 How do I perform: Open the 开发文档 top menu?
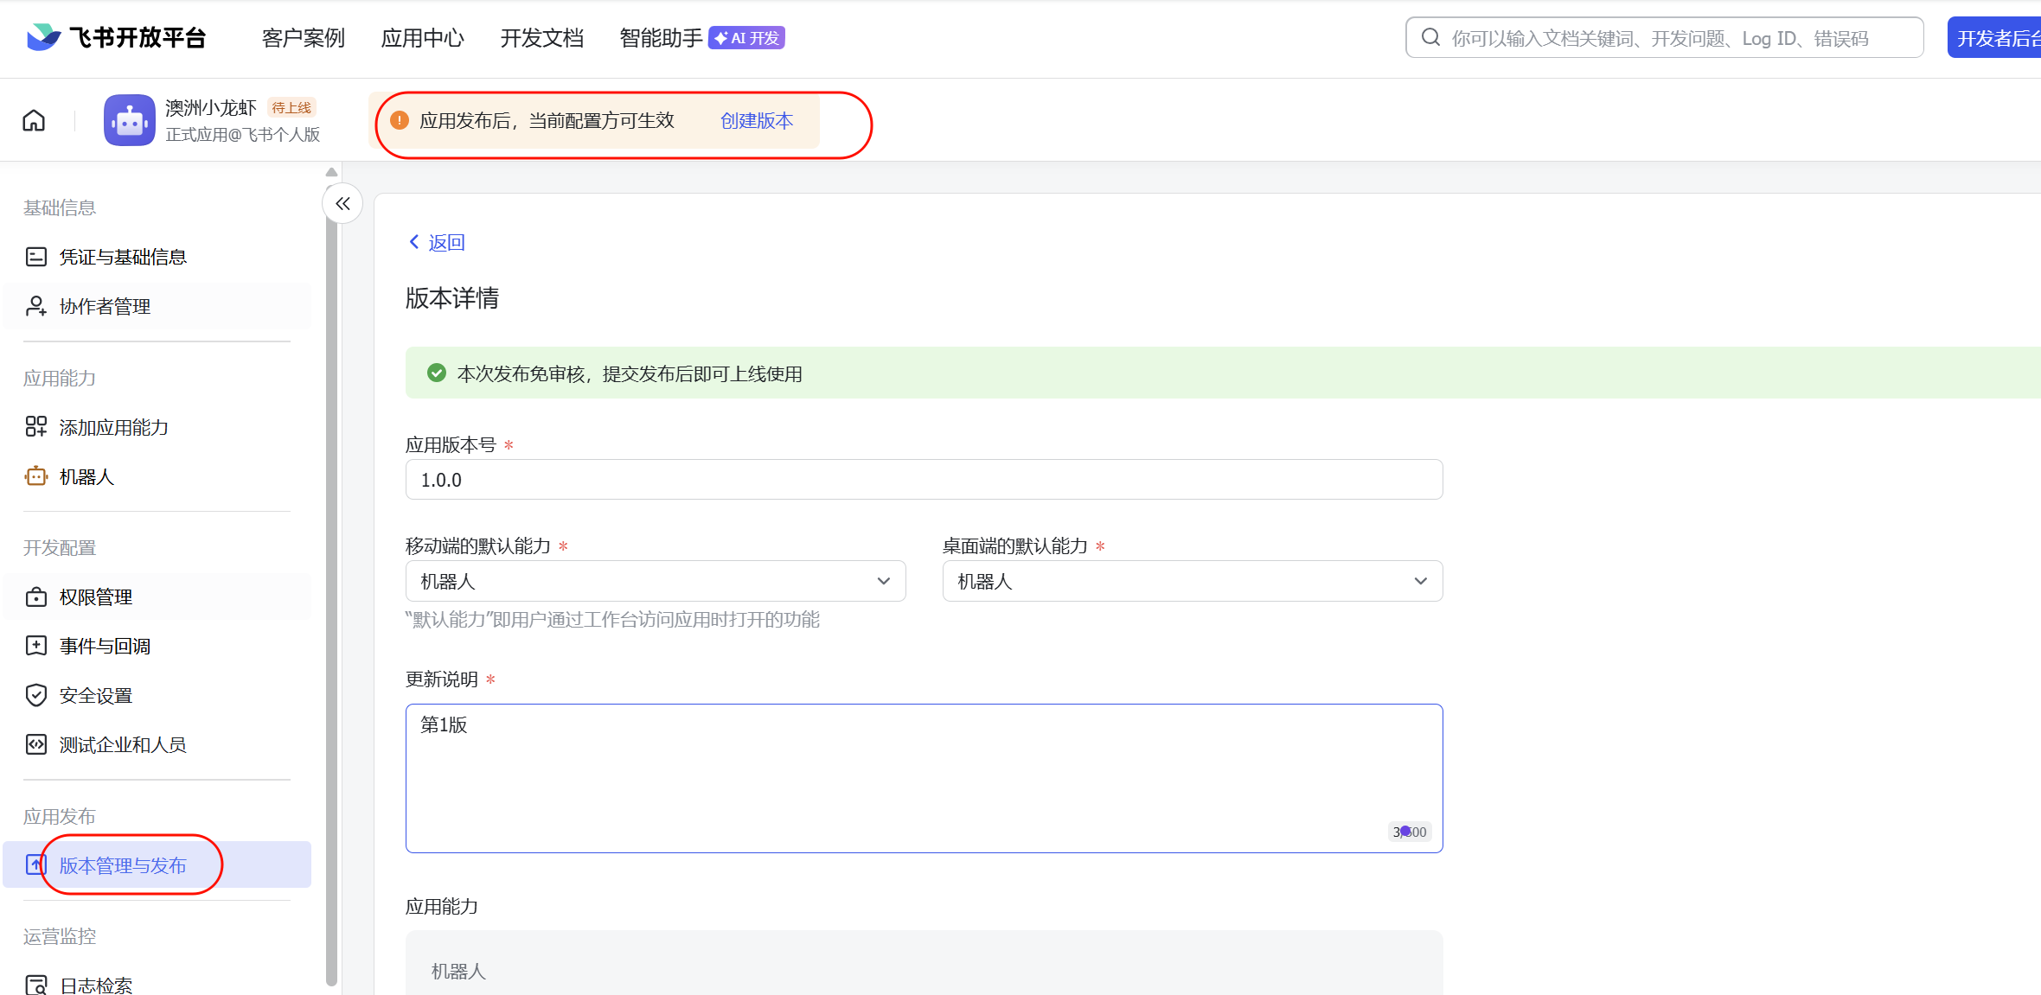tap(541, 38)
